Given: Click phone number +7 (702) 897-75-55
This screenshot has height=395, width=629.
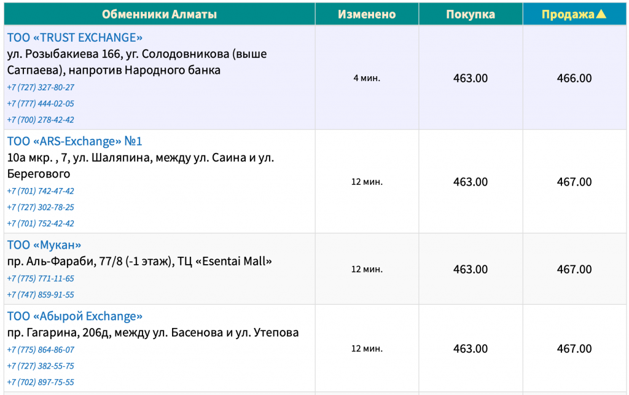Looking at the screenshot, I should [x=41, y=382].
